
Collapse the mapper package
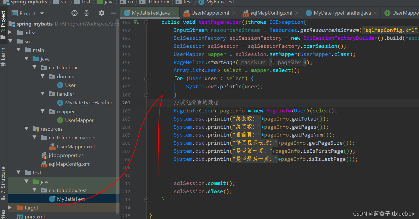43,111
